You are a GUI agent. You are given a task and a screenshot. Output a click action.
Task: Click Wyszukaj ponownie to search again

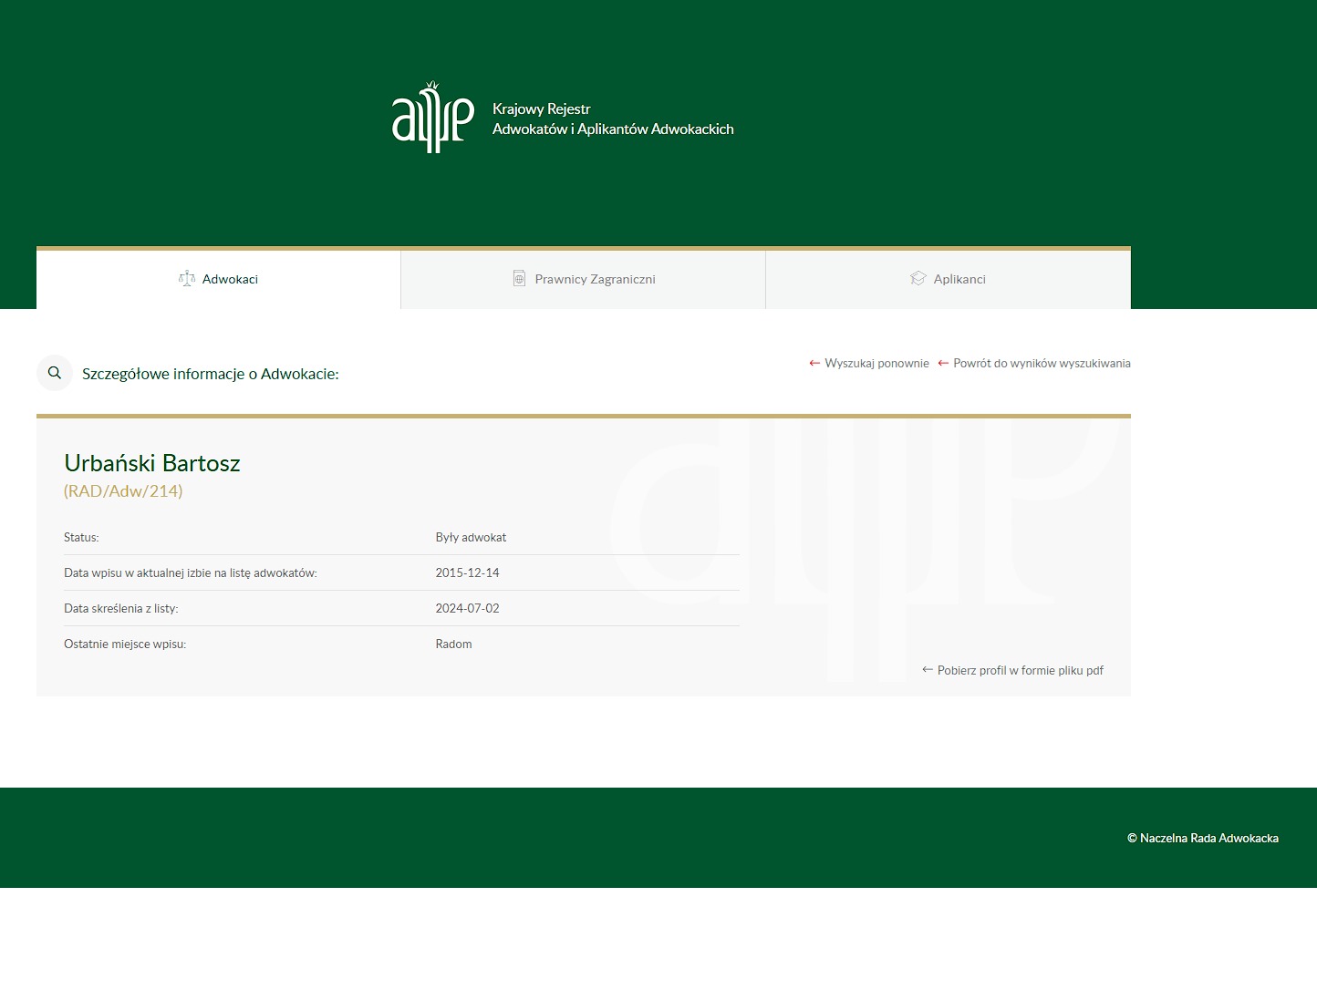[876, 363]
